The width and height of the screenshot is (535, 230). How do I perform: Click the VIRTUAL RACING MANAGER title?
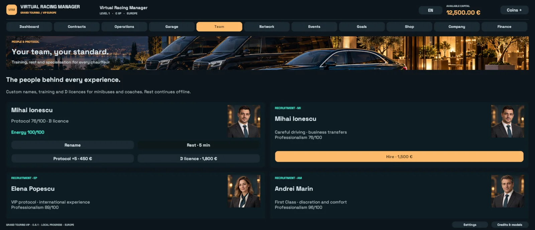tap(50, 7)
